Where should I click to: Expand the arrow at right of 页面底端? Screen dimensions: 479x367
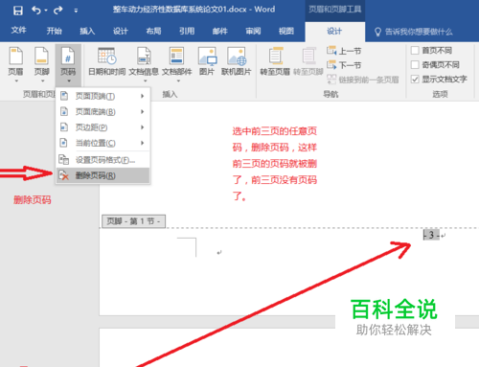click(143, 111)
